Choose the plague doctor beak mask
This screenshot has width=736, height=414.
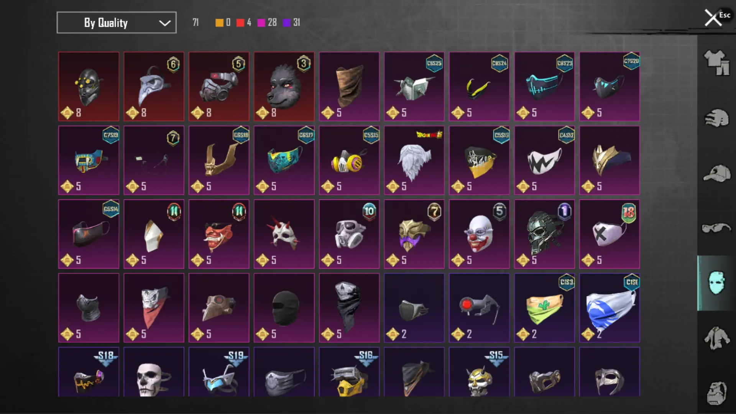[x=154, y=87]
